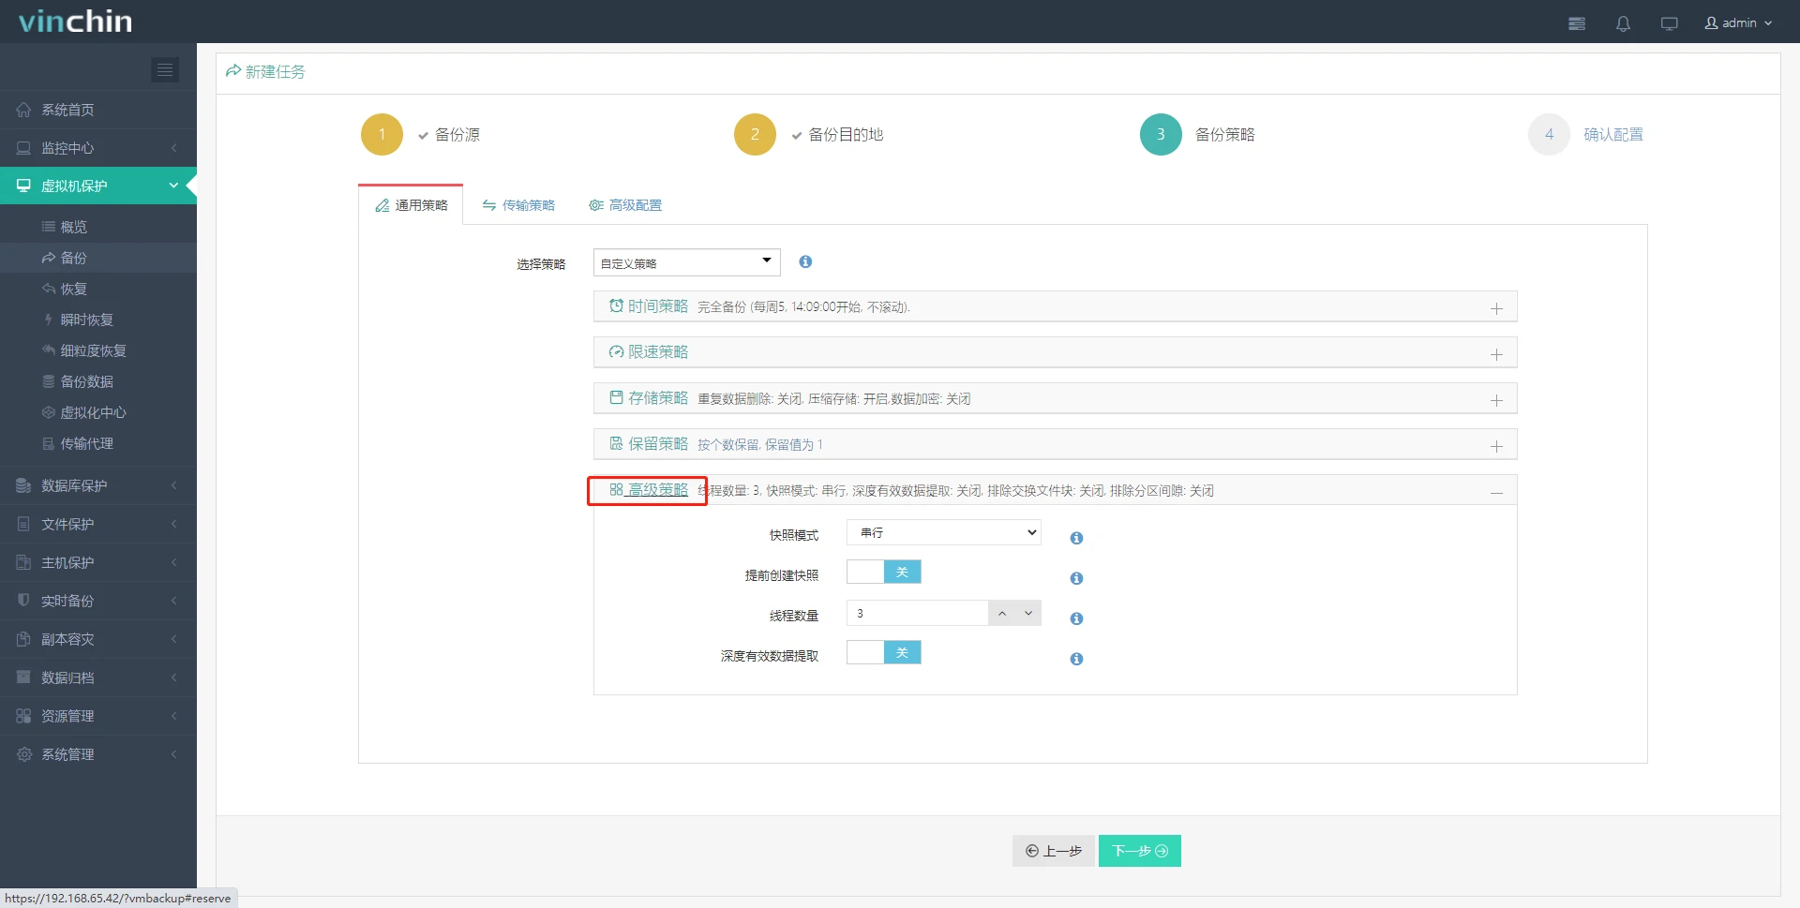Click the sidebar collapse hamburger icon
The image size is (1800, 908).
165,70
